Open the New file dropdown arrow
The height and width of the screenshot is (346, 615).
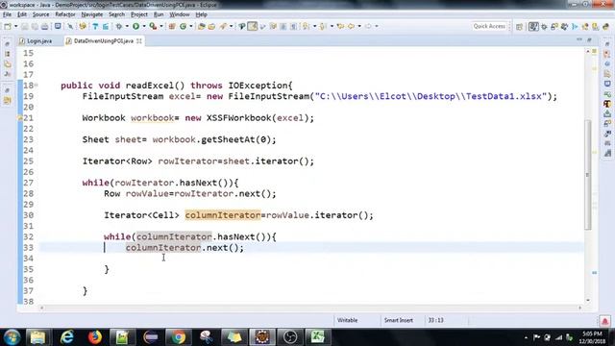(15, 26)
